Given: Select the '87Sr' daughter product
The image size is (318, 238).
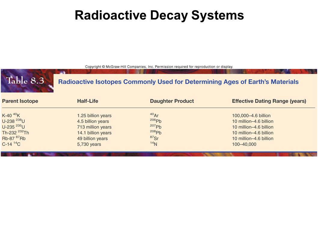Looking at the screenshot, I should point(154,138).
